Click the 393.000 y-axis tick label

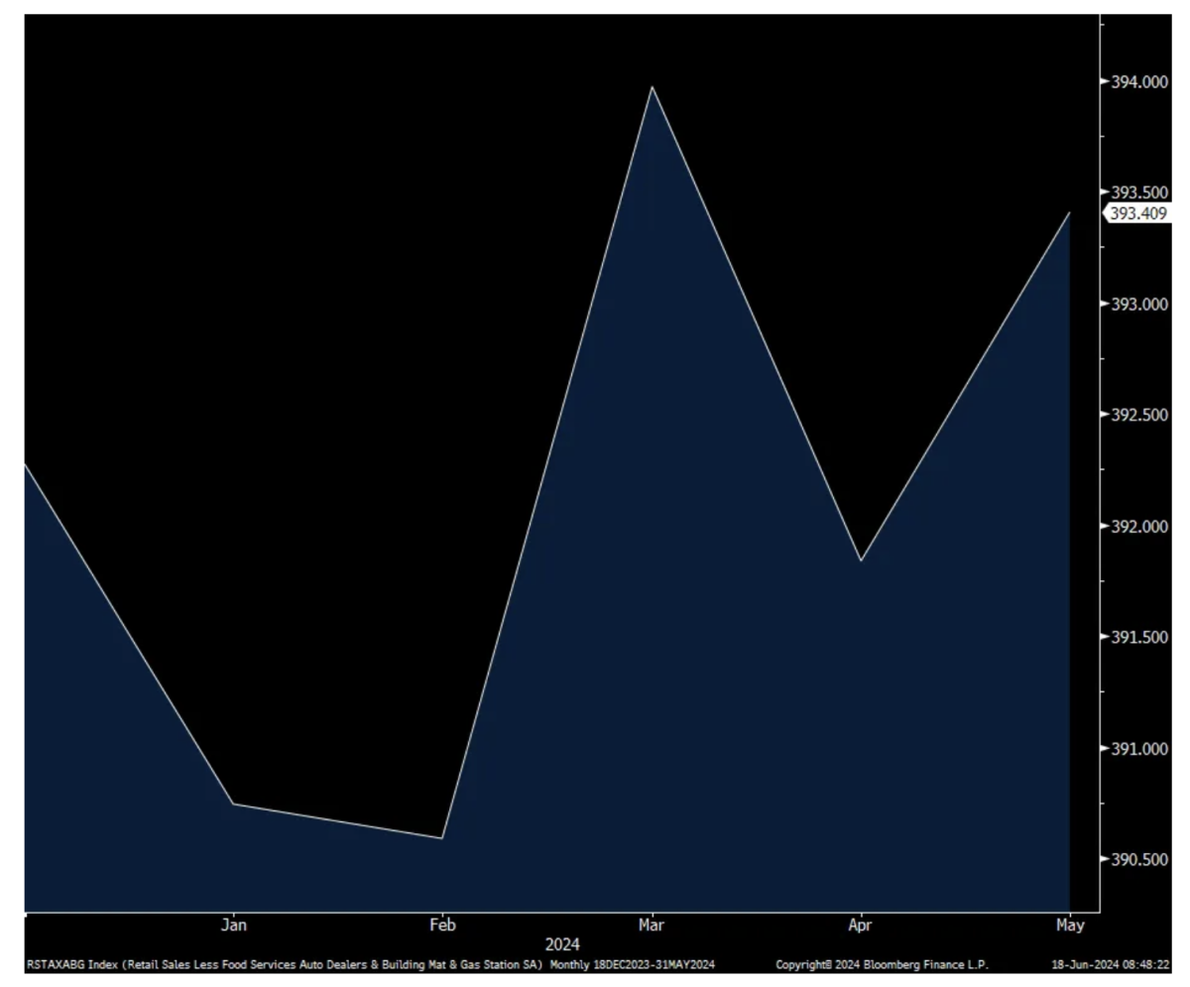[x=1138, y=304]
